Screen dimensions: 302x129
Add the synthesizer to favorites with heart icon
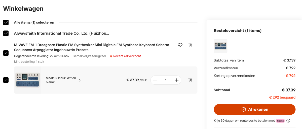(180, 45)
